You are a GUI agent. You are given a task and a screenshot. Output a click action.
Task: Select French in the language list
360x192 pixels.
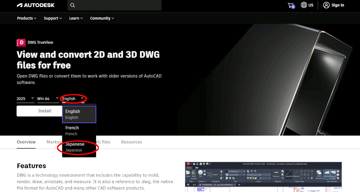click(79, 131)
